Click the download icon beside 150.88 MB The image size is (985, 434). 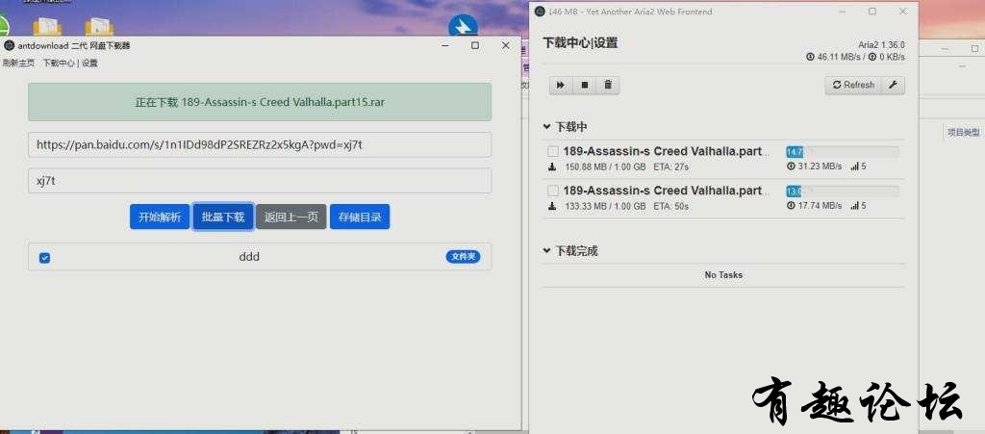click(552, 167)
